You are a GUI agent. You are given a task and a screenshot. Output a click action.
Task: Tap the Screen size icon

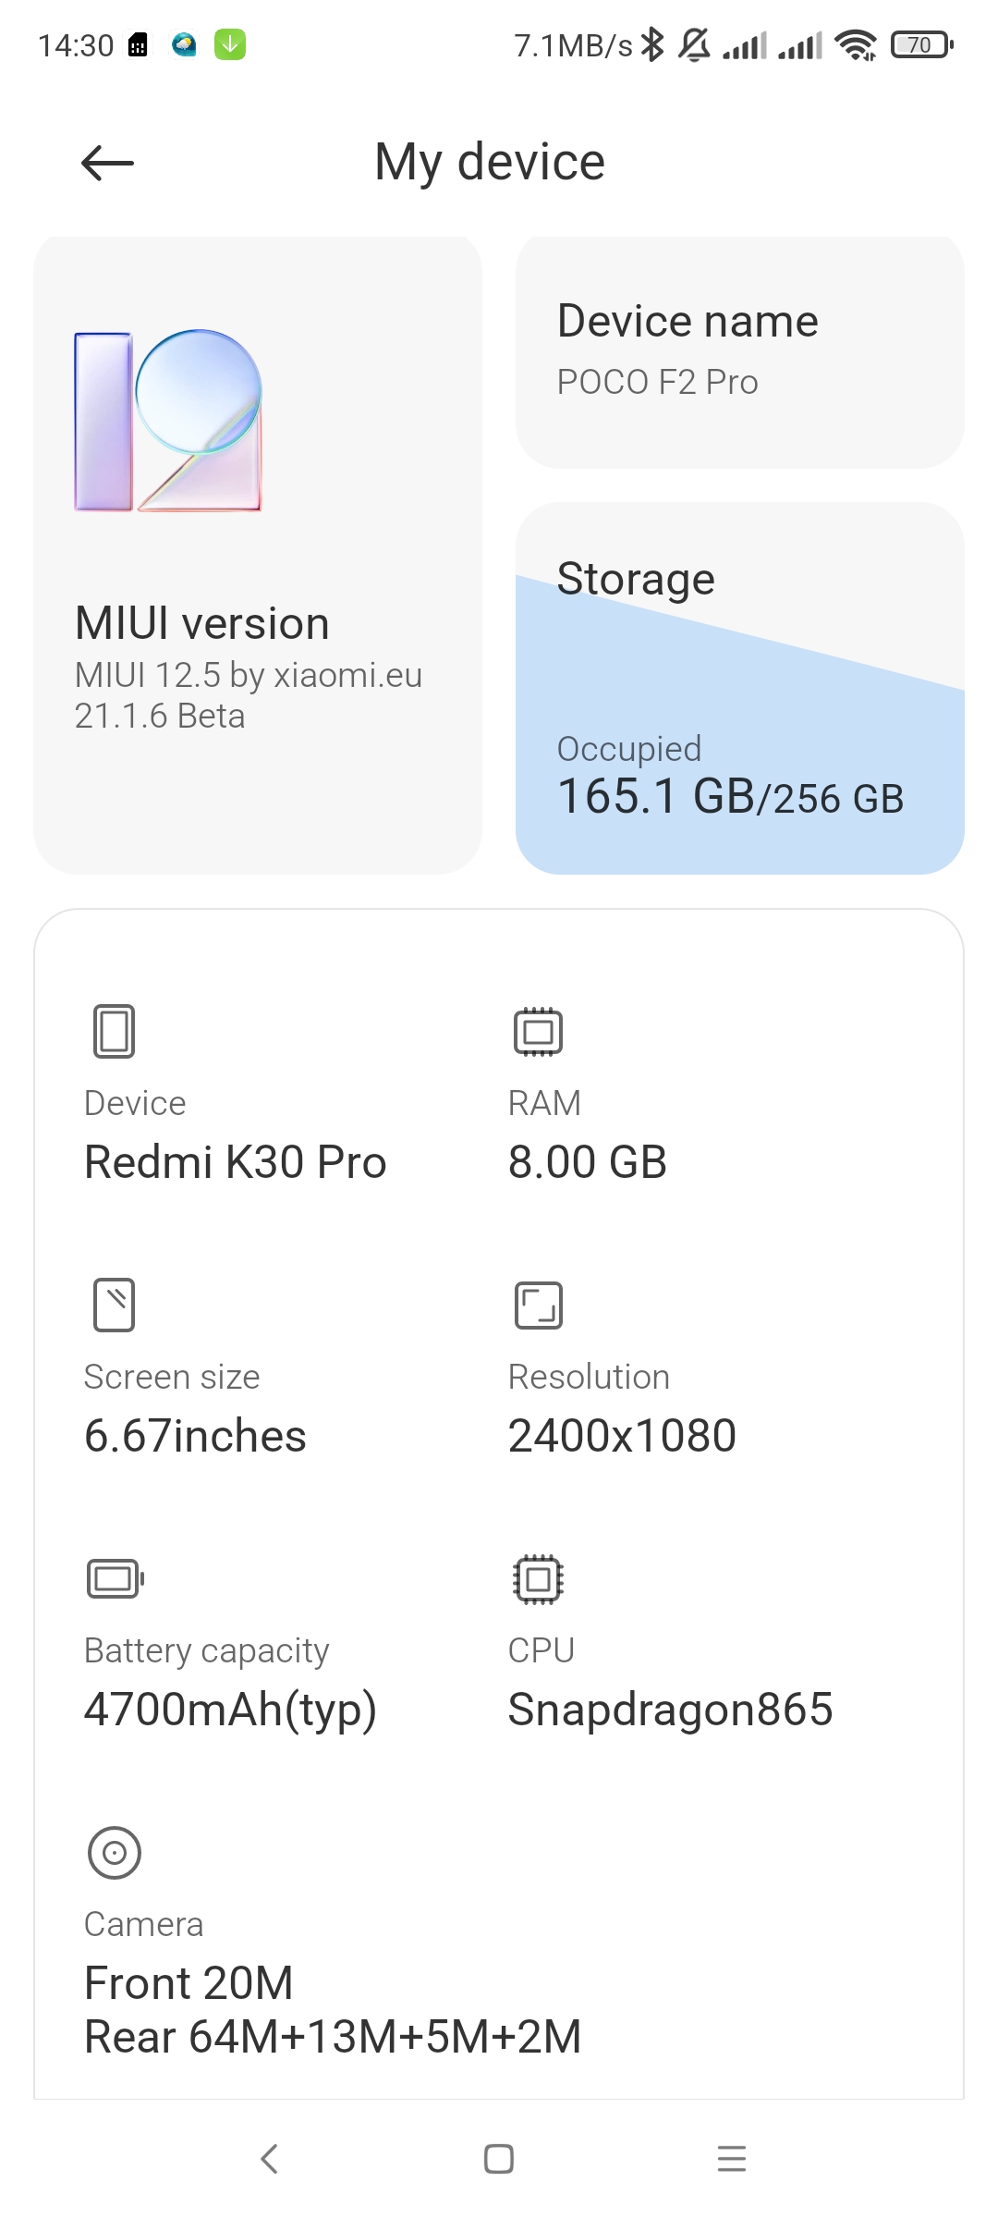(x=114, y=1305)
